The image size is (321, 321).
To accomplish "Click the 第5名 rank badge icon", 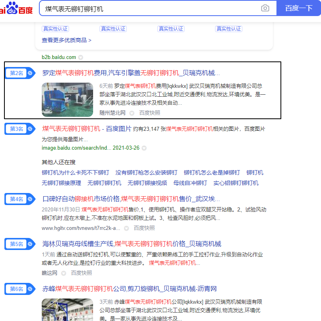I will click(20, 244).
